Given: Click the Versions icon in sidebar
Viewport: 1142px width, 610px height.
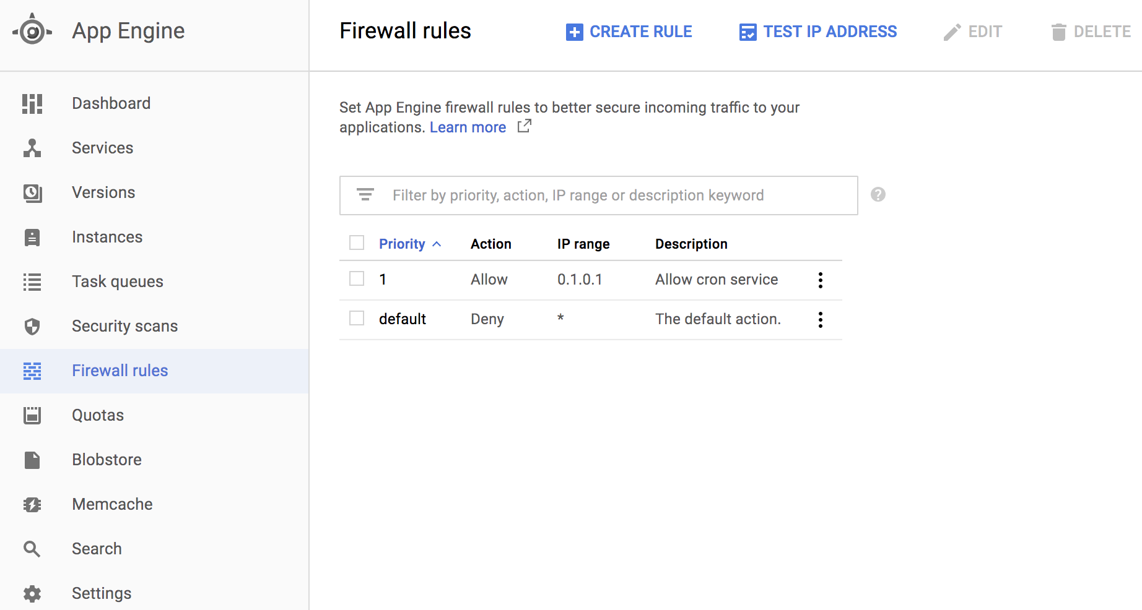Looking at the screenshot, I should 32,193.
